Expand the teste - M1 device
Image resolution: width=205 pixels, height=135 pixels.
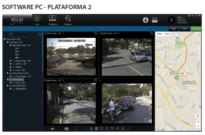(10, 70)
